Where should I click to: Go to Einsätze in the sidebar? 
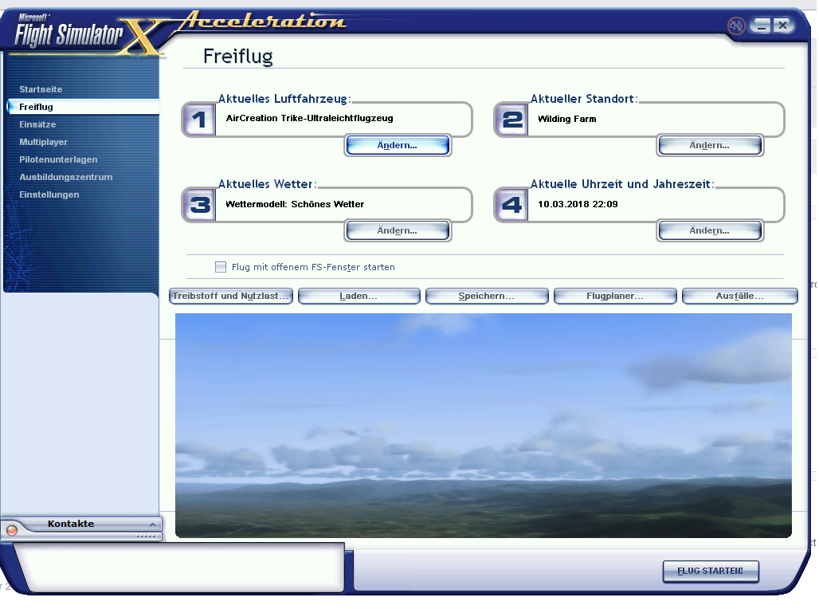click(37, 124)
